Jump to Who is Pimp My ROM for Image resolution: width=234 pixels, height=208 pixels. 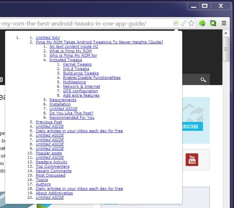click(x=73, y=55)
